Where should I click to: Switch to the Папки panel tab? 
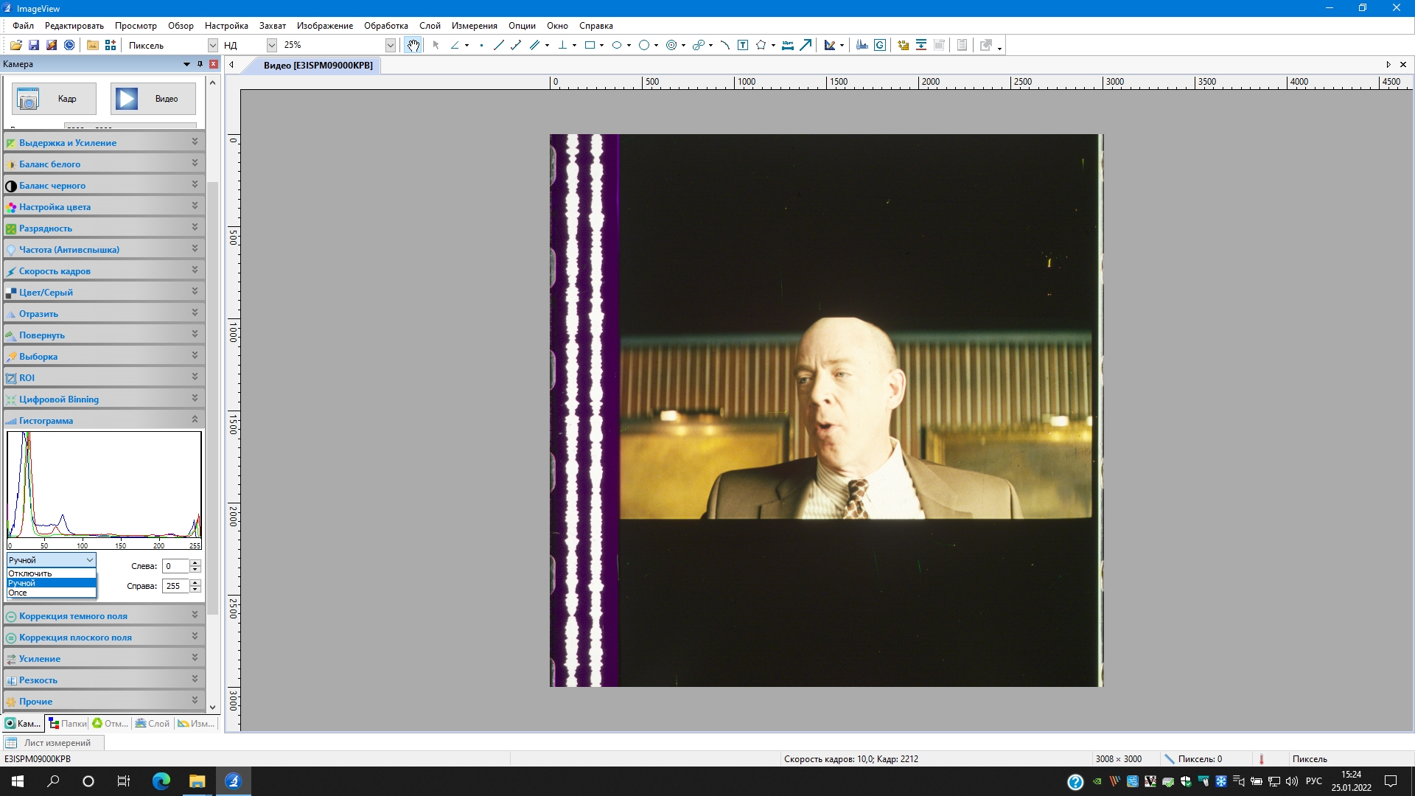pos(67,723)
